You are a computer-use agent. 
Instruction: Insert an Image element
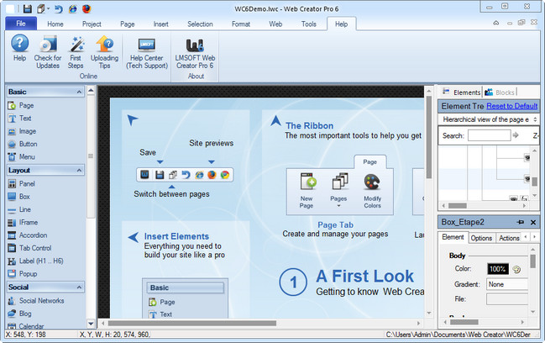22,131
